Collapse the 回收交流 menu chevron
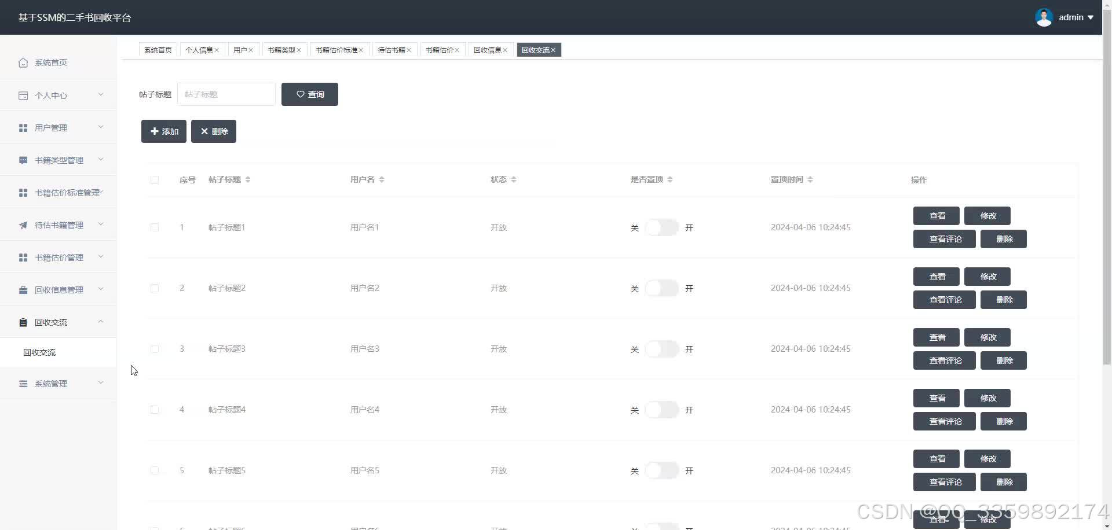Image resolution: width=1112 pixels, height=530 pixels. [x=101, y=322]
